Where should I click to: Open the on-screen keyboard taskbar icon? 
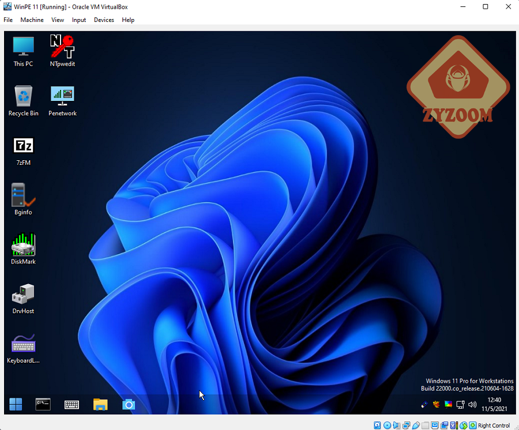tap(72, 405)
